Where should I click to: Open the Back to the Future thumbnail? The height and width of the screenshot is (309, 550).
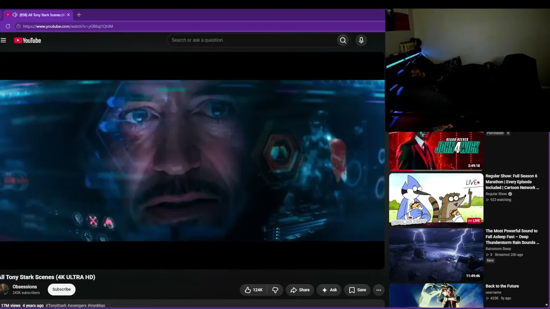[x=436, y=296]
